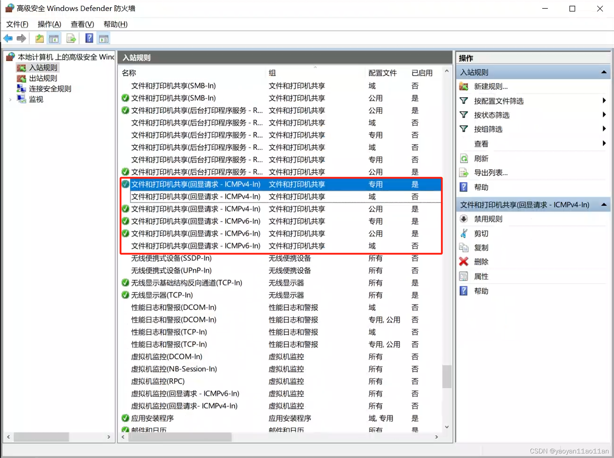Expand the 监视 tree node
The image size is (614, 458).
(x=10, y=100)
